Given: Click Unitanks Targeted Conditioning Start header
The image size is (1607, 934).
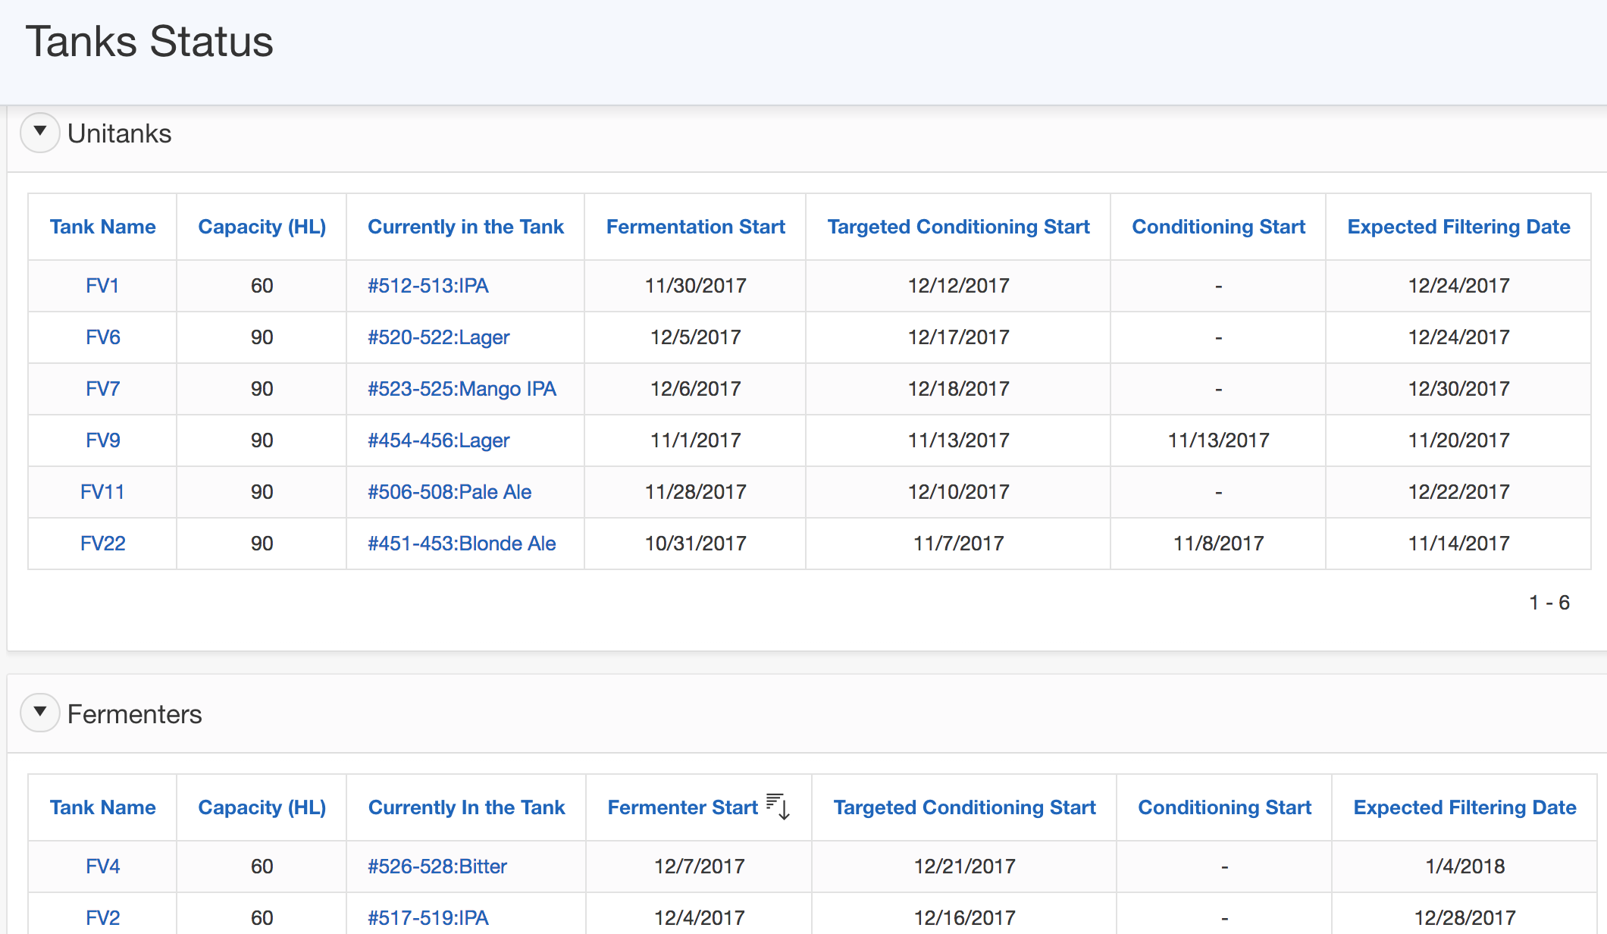Looking at the screenshot, I should [x=958, y=227].
